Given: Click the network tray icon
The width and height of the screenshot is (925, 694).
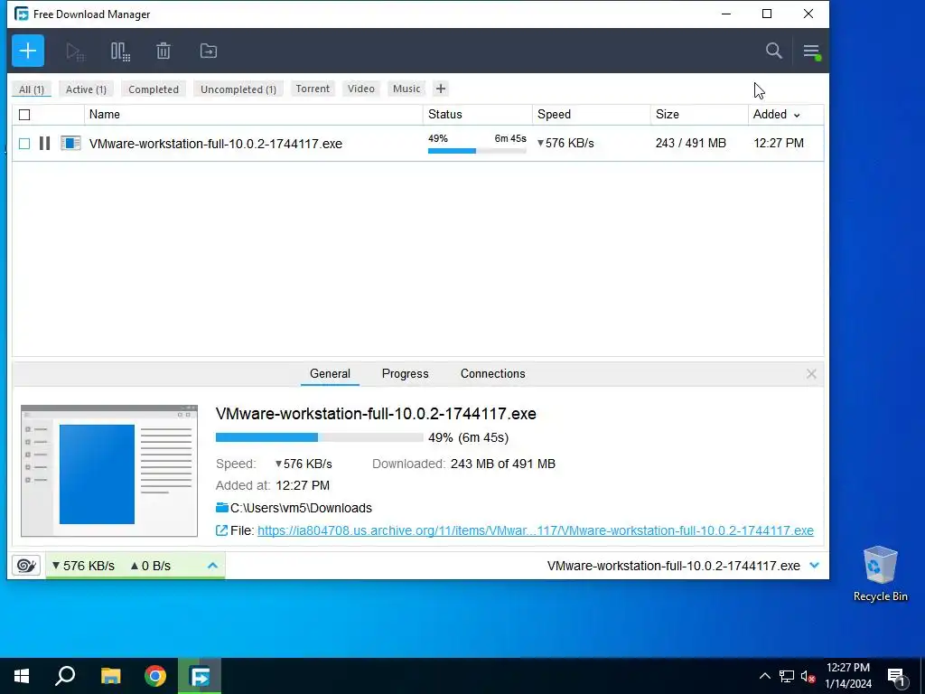Looking at the screenshot, I should pos(787,676).
